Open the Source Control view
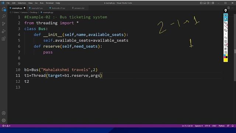The image size is (236, 133). point(4,24)
